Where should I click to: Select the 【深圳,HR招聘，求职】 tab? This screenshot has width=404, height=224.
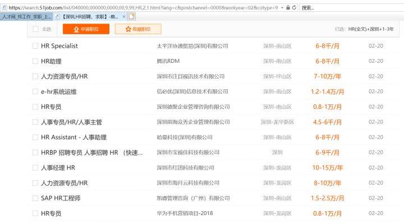coord(90,17)
